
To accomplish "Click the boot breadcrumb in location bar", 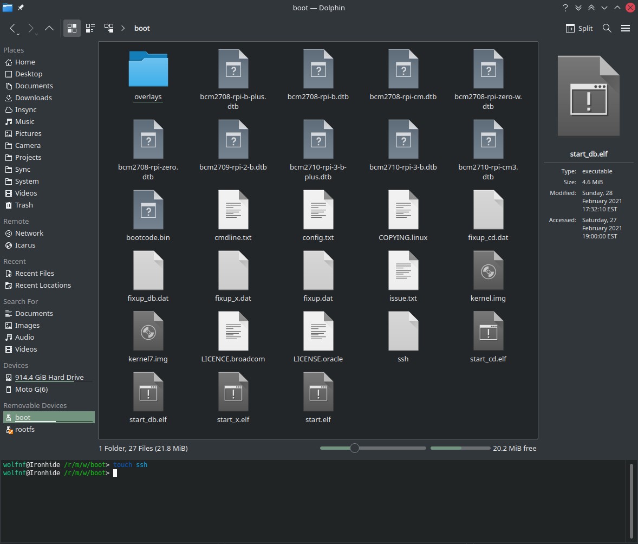I will (142, 28).
